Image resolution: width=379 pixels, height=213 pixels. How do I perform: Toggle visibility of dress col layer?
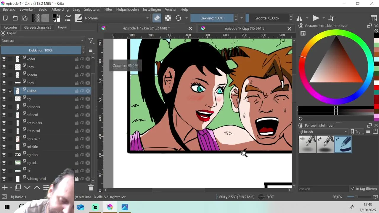tap(4, 131)
